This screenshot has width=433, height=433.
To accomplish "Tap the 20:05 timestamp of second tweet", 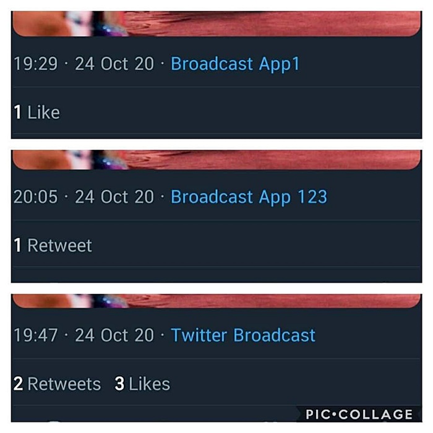I will pos(36,197).
